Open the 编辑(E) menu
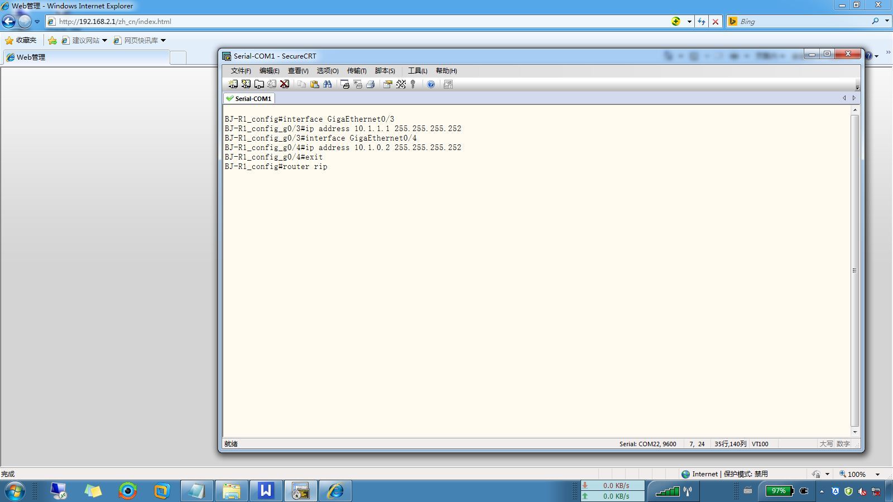The height and width of the screenshot is (502, 893). [x=269, y=71]
